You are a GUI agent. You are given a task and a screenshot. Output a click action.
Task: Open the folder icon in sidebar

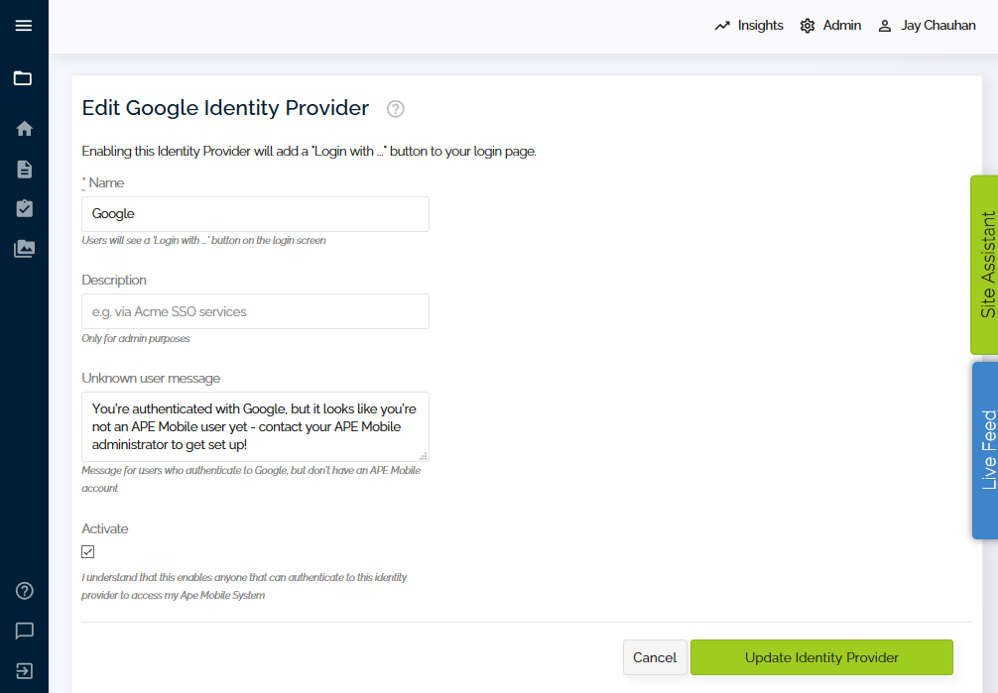pos(23,78)
